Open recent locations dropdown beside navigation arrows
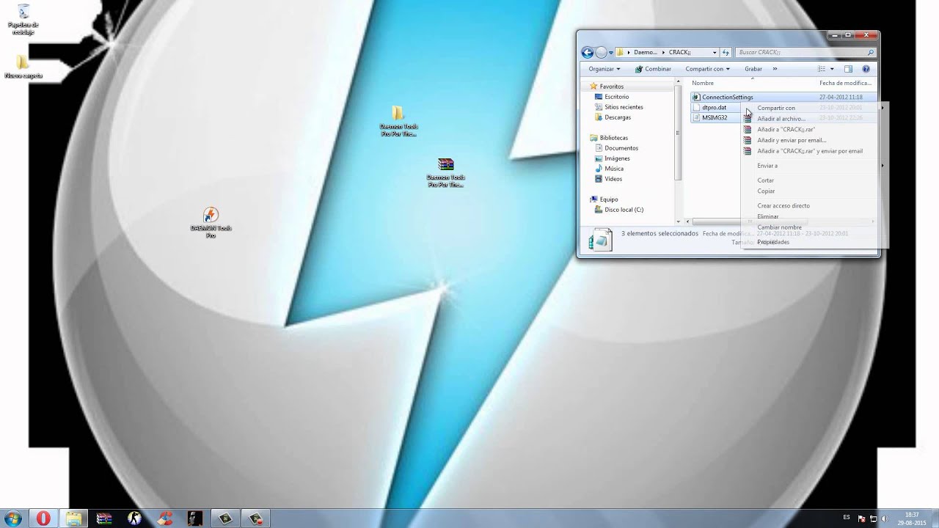The width and height of the screenshot is (939, 528). click(x=611, y=53)
